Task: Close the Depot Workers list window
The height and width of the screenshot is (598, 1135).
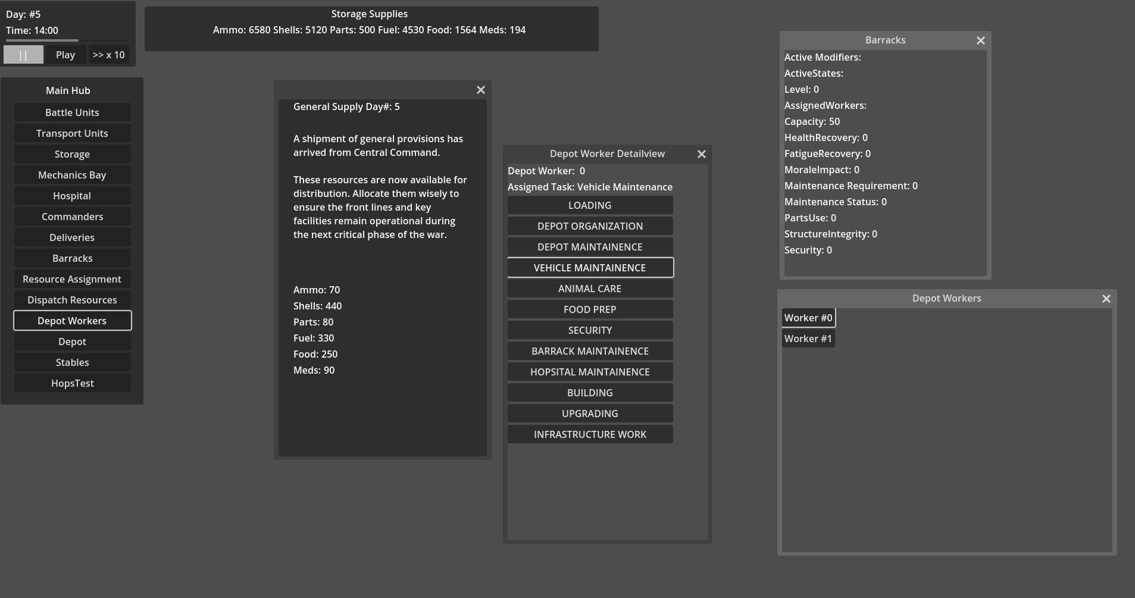Action: pos(1106,299)
